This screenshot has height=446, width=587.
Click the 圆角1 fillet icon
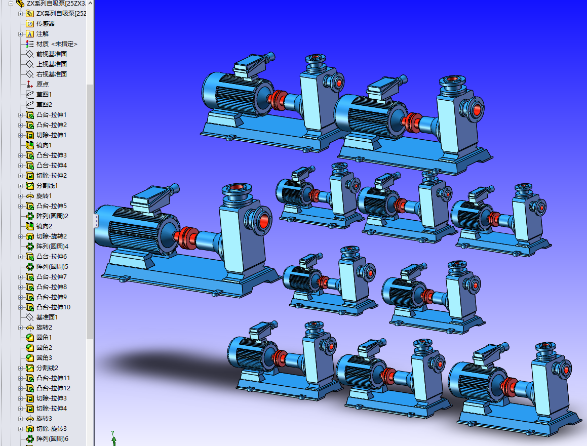click(x=30, y=338)
